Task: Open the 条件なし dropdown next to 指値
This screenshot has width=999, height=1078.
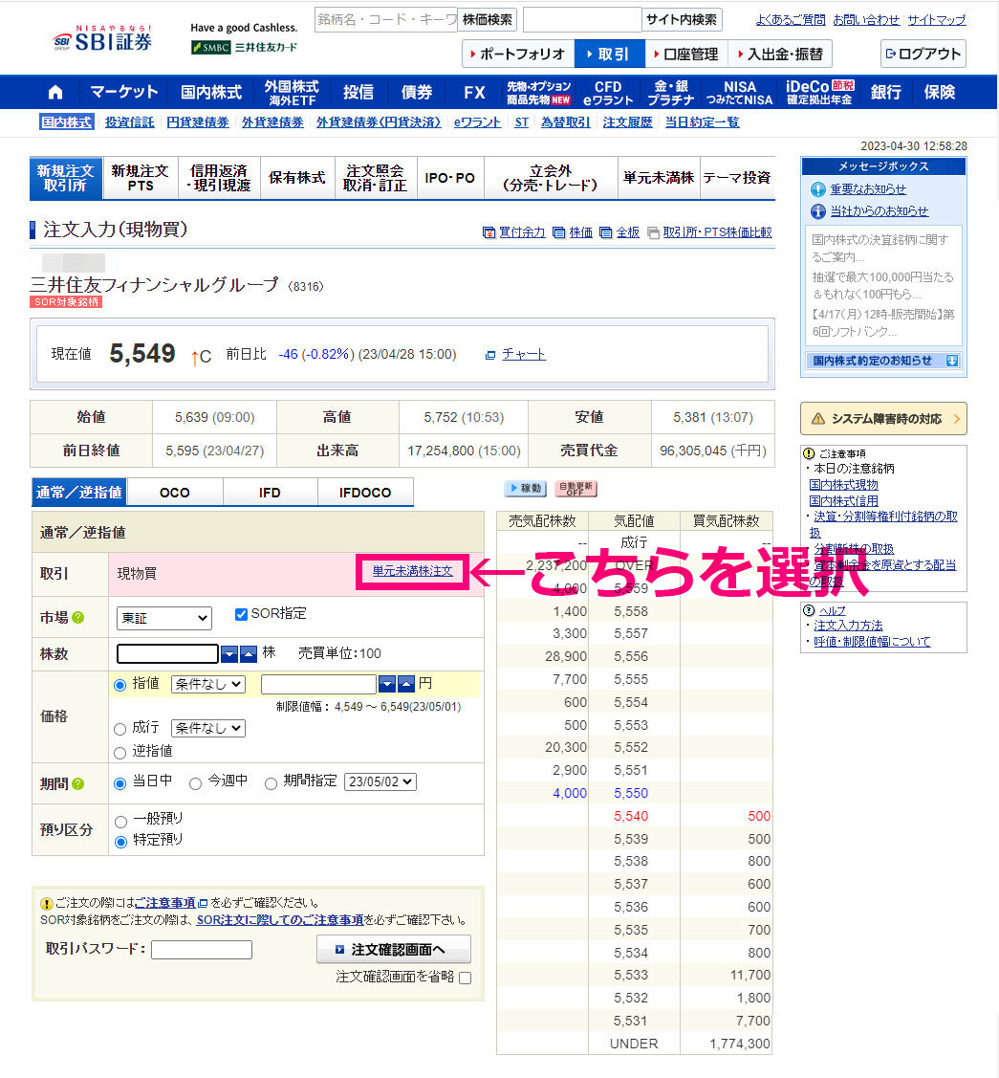Action: pos(207,684)
